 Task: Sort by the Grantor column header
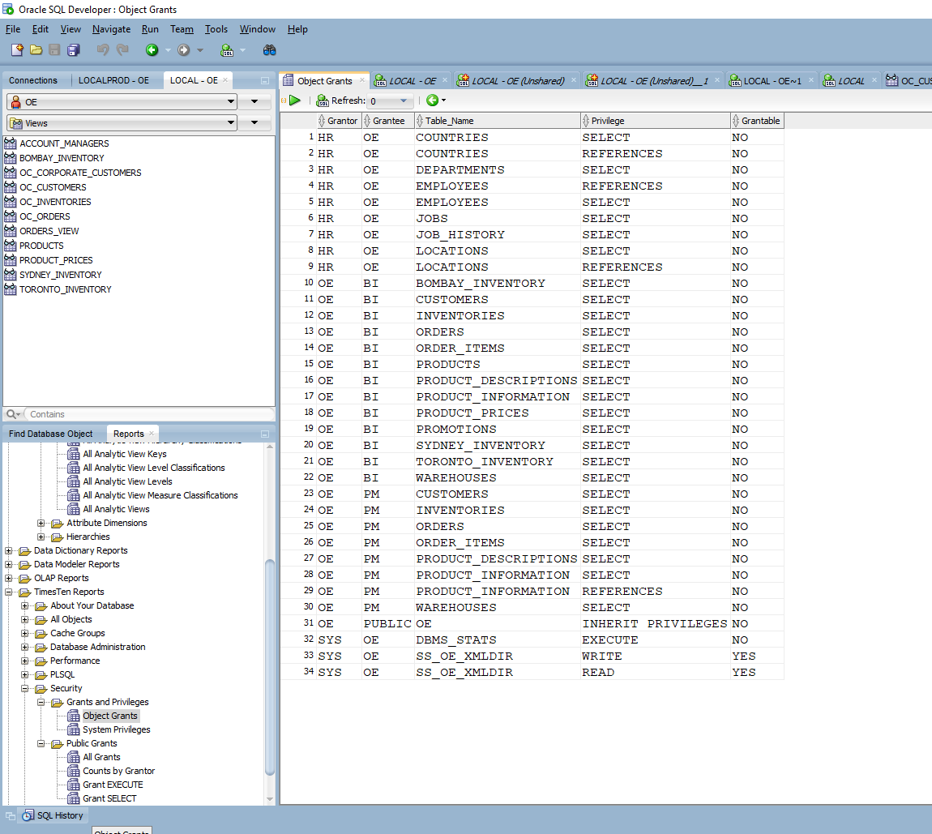click(x=339, y=121)
